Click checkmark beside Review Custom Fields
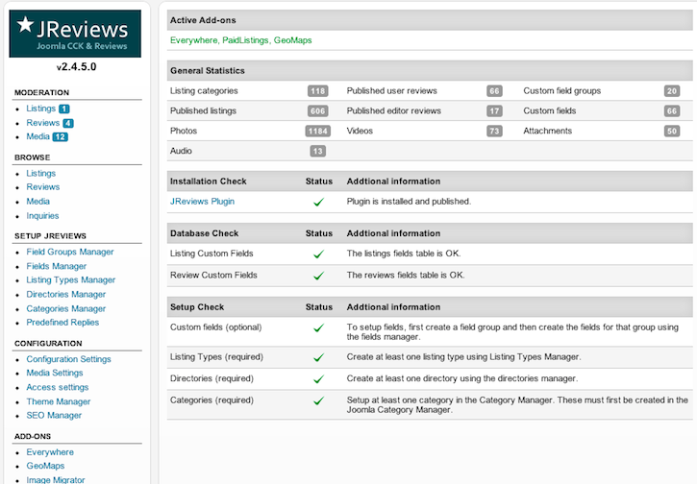The height and width of the screenshot is (484, 697). [x=318, y=276]
